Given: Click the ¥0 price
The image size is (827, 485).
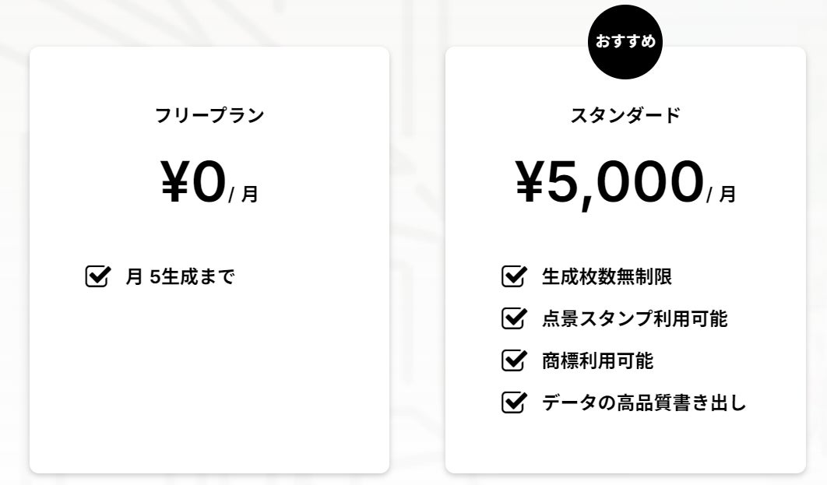Looking at the screenshot, I should (193, 183).
